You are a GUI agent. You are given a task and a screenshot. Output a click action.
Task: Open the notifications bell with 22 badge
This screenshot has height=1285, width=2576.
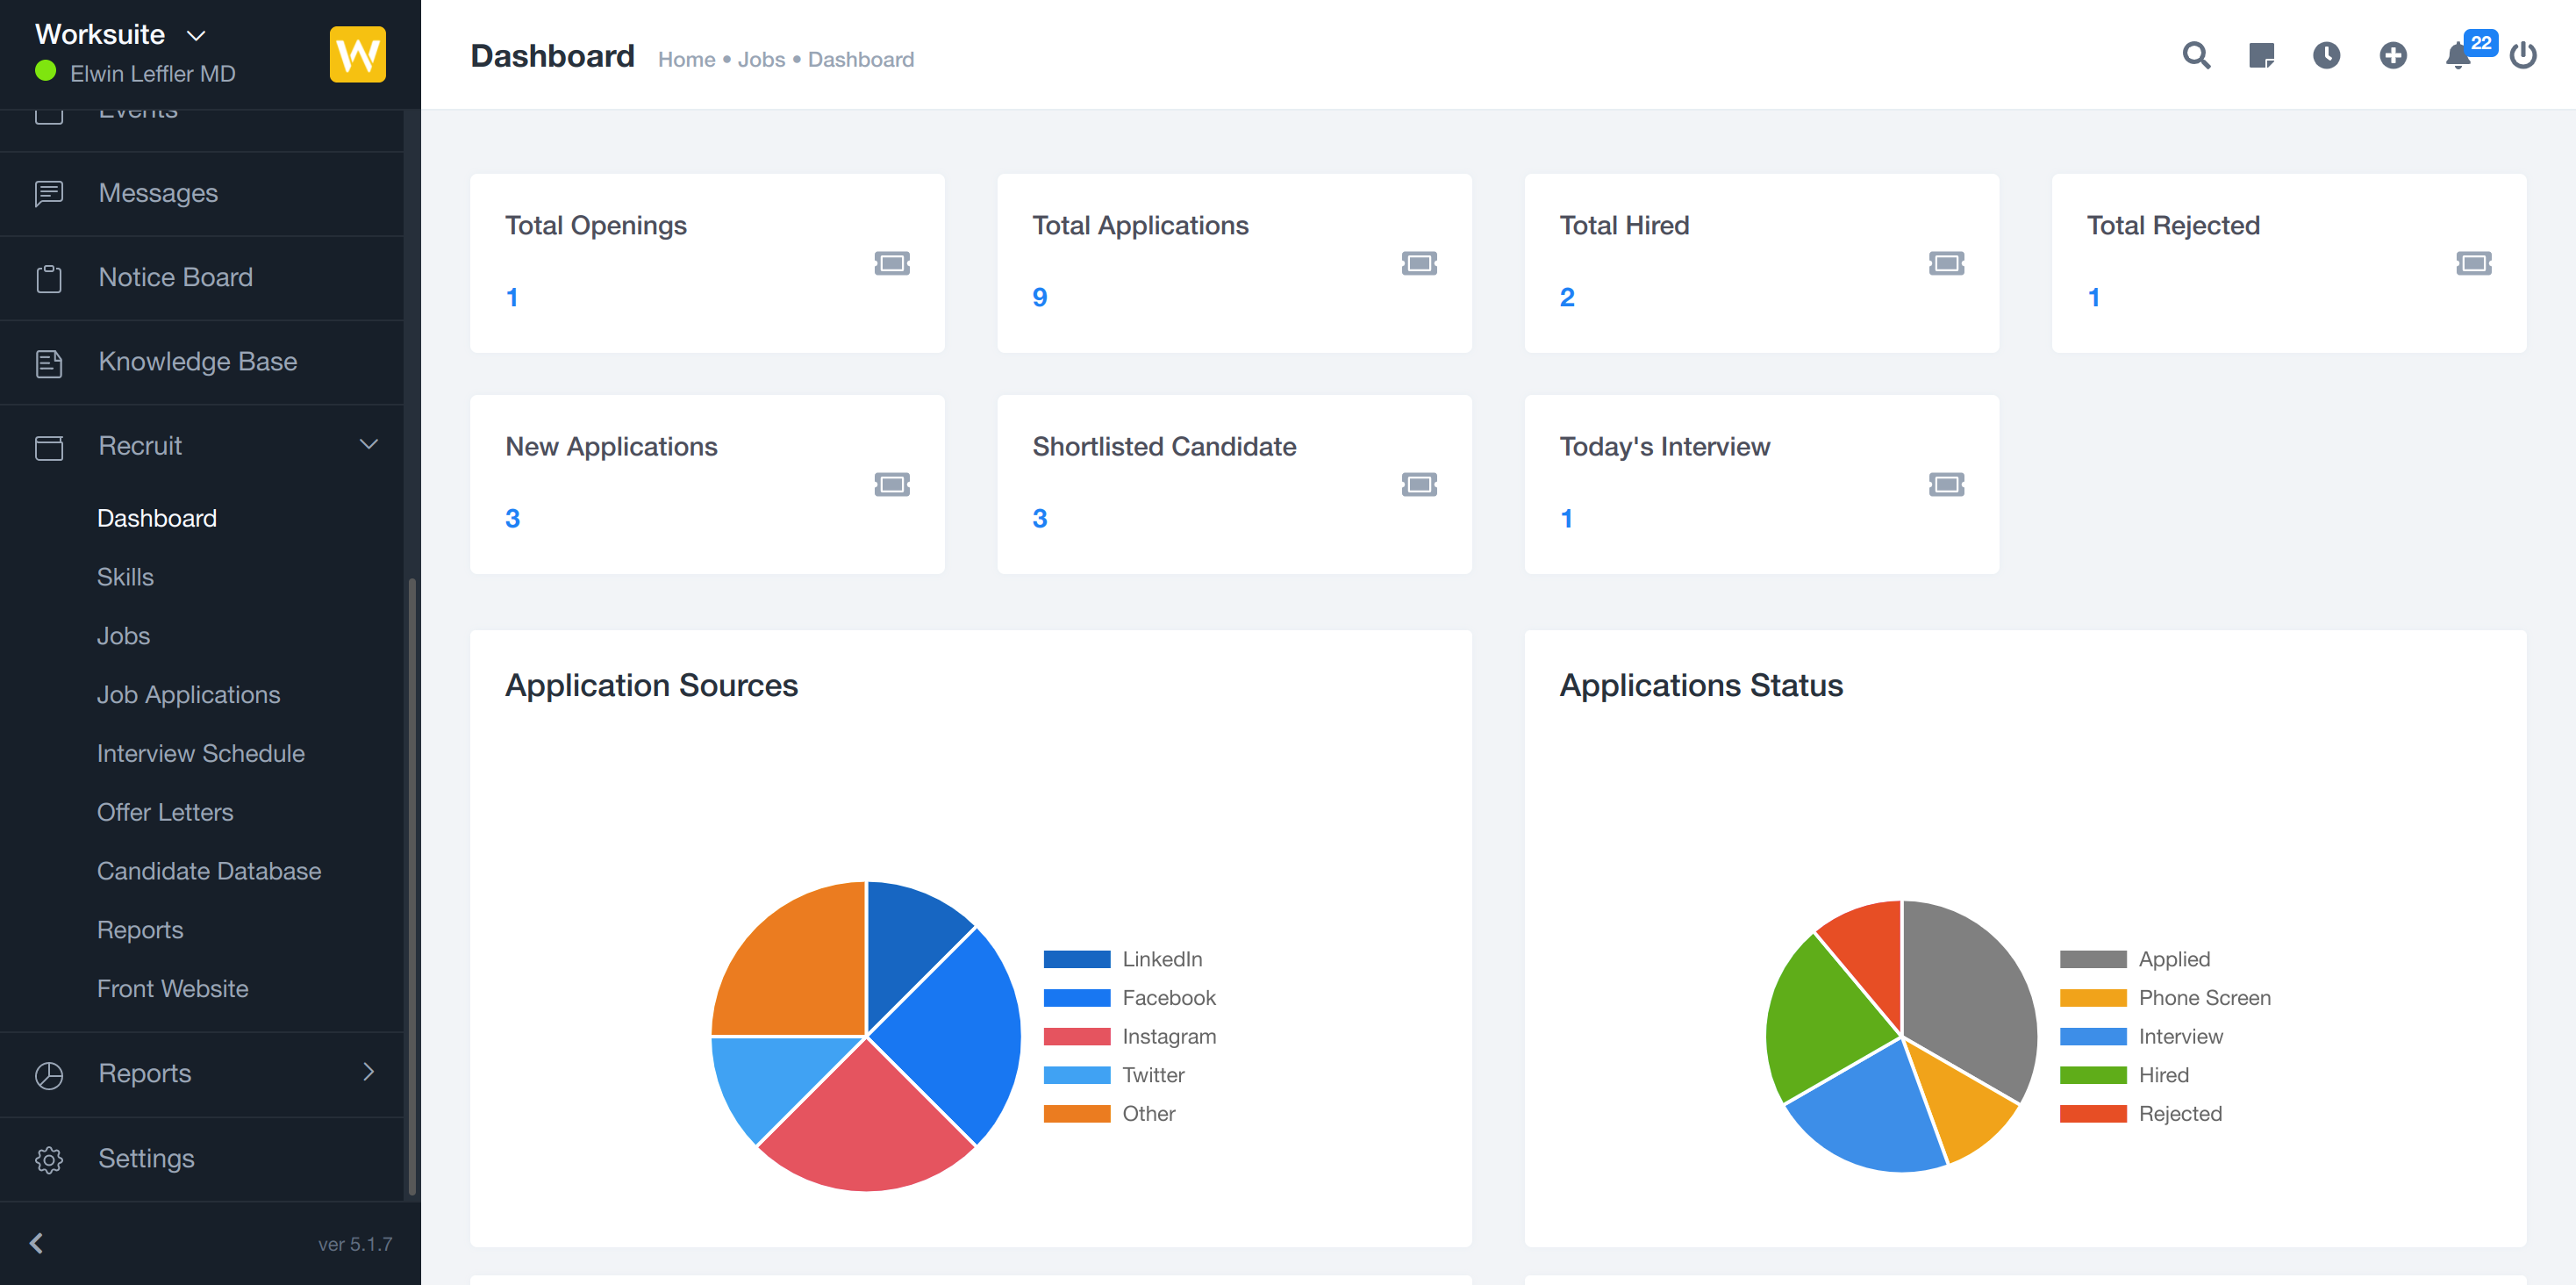2458,55
